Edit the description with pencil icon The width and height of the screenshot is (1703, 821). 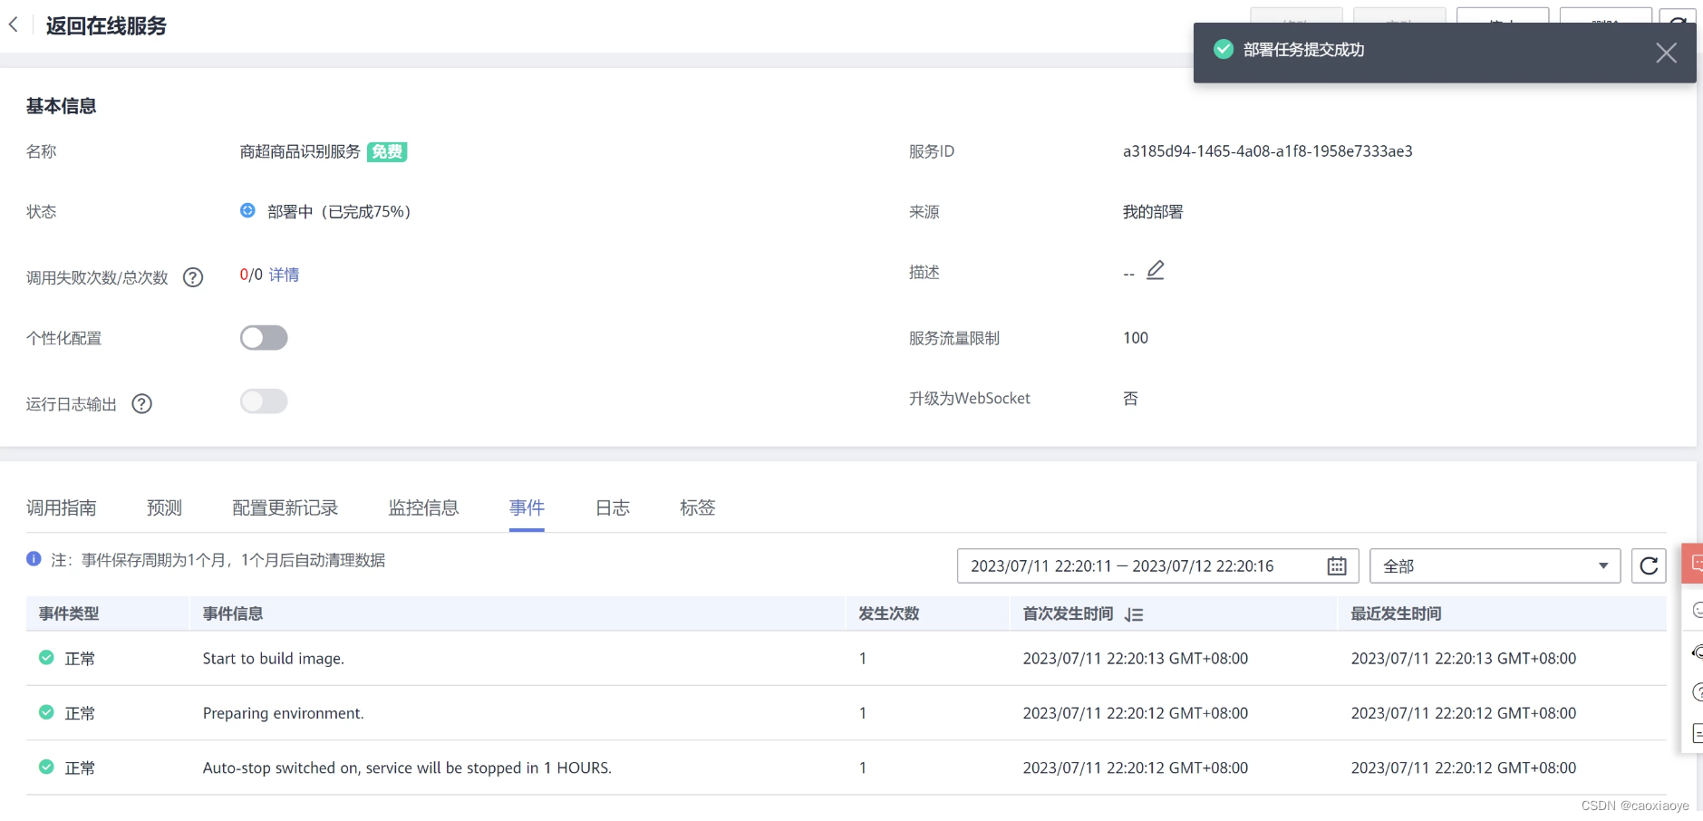click(1156, 270)
